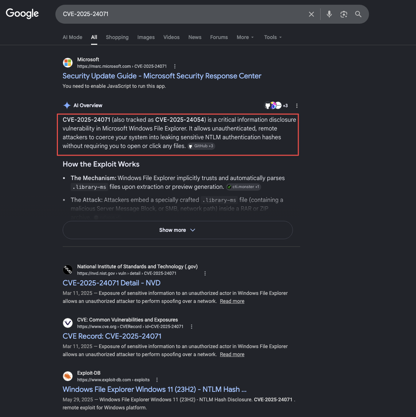
Task: Click the 'AI Overview' label
Action: (88, 105)
